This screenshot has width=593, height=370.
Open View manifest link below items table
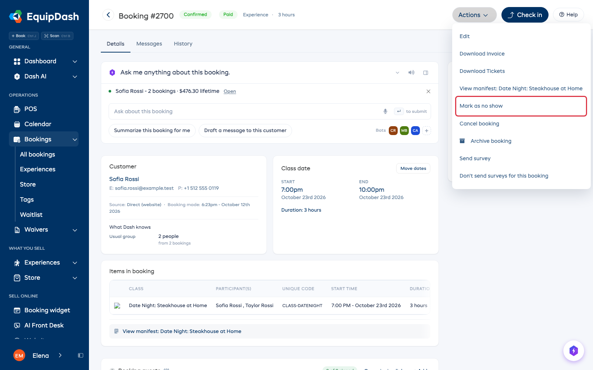[x=182, y=331]
